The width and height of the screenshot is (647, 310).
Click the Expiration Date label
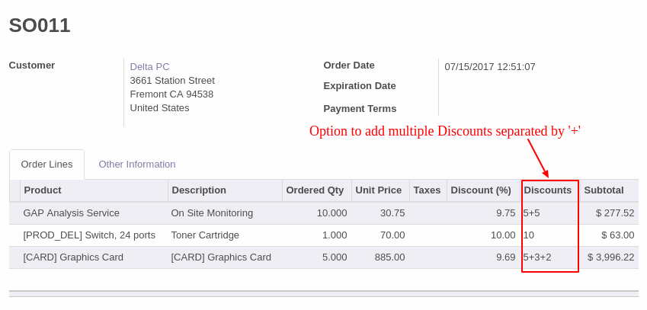click(x=360, y=86)
